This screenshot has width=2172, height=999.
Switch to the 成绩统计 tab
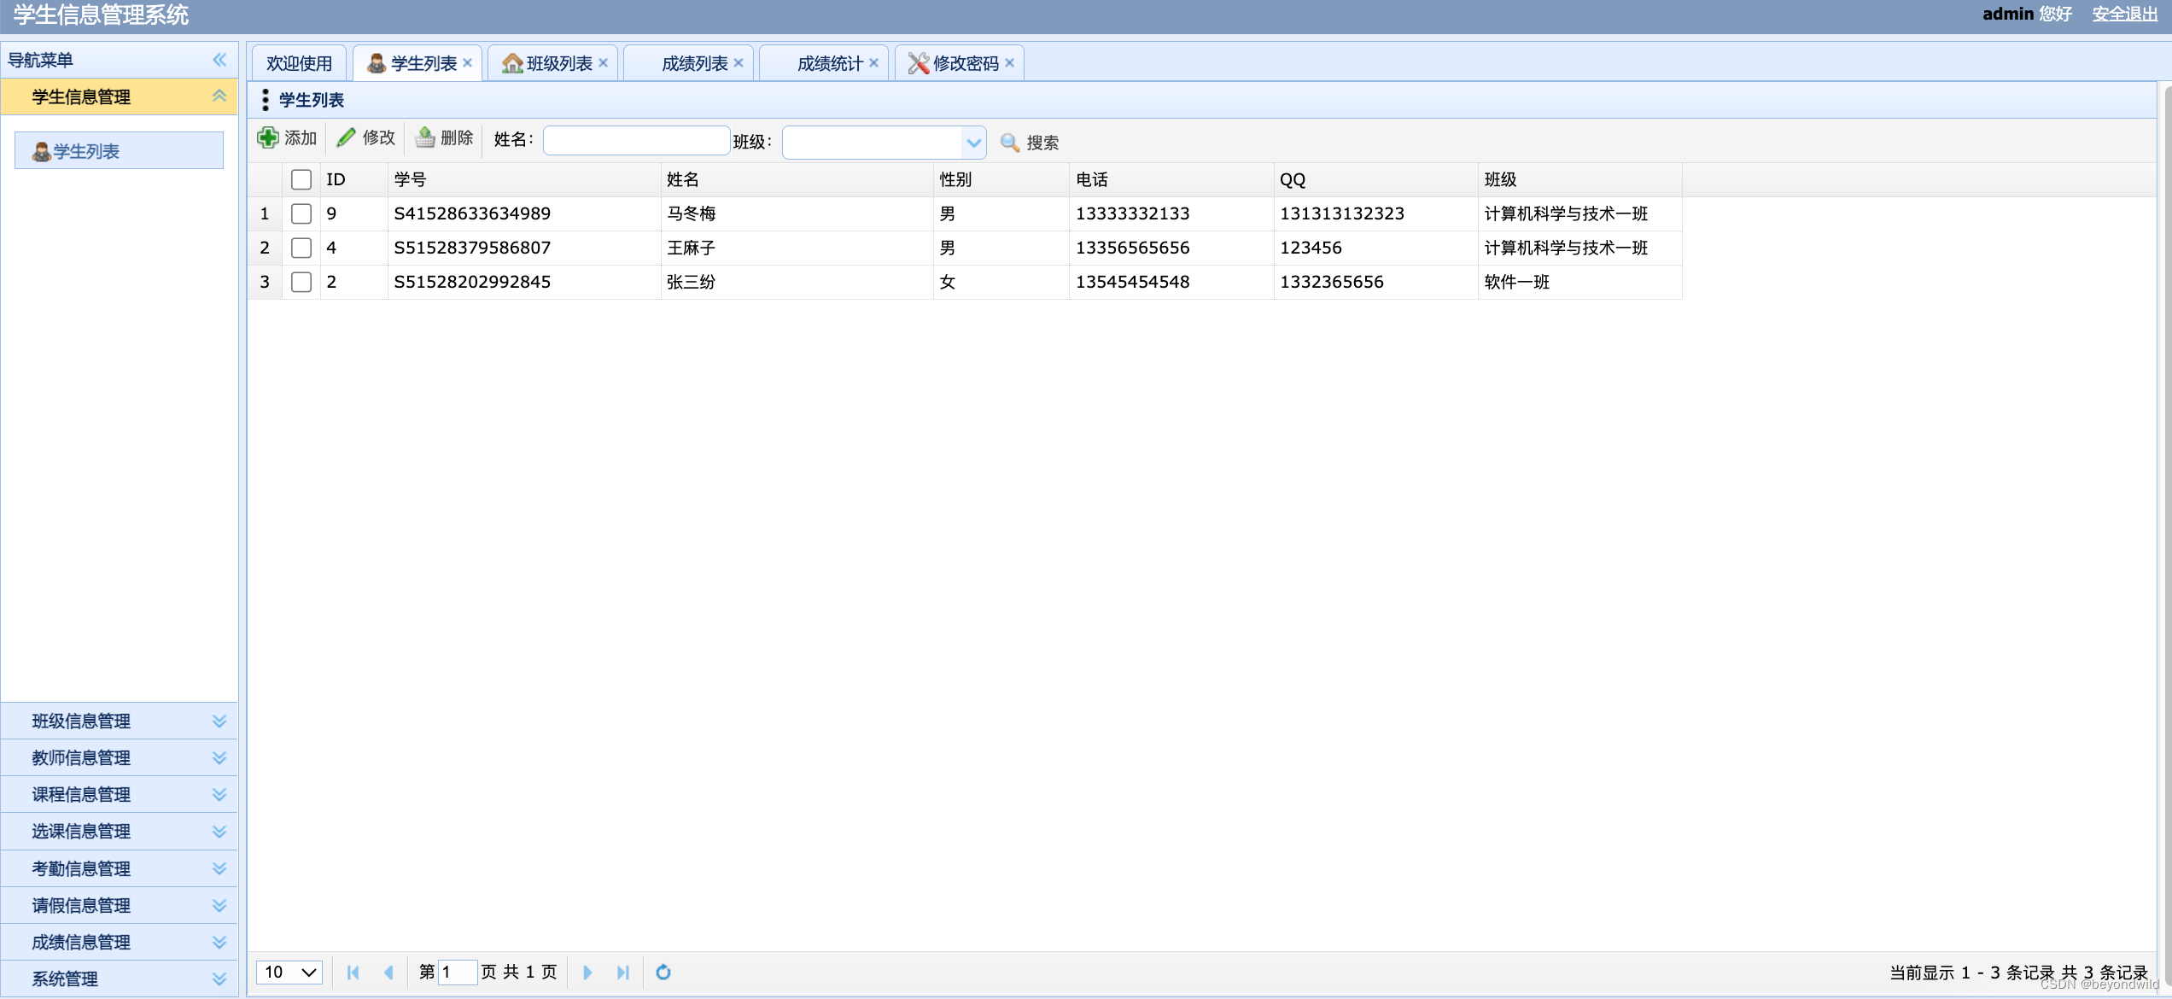point(824,62)
